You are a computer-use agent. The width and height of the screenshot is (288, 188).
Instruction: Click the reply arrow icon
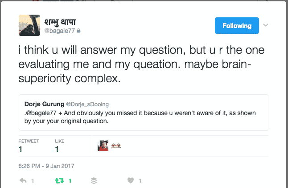pyautogui.click(x=23, y=181)
